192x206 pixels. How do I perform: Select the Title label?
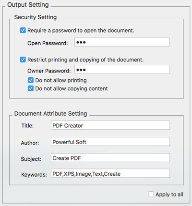point(27,126)
